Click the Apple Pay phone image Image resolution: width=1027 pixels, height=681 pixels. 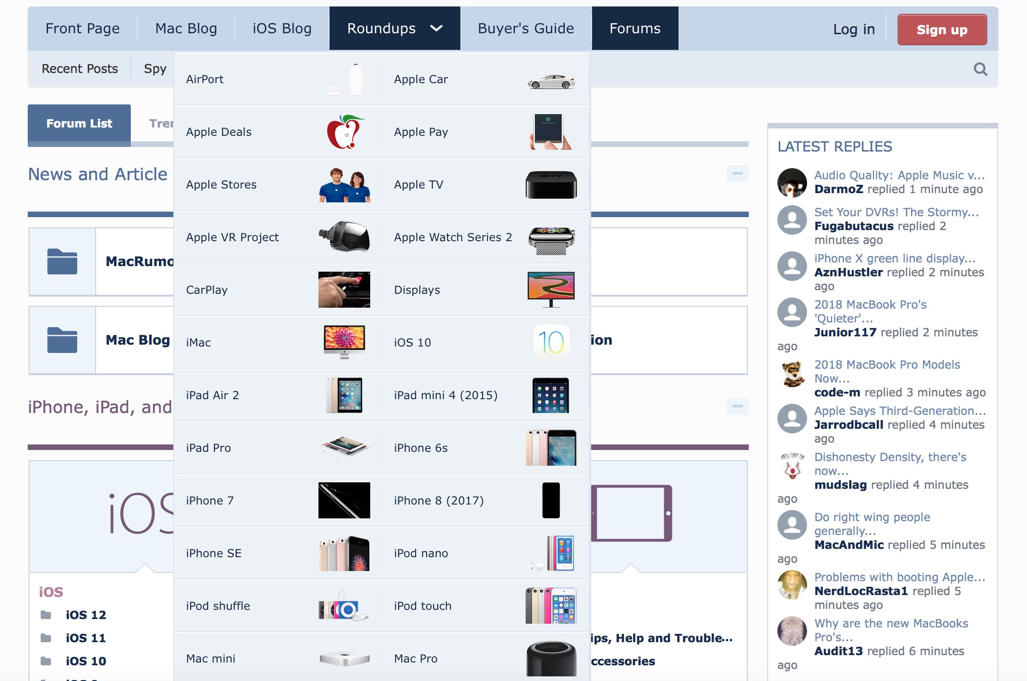(x=551, y=132)
